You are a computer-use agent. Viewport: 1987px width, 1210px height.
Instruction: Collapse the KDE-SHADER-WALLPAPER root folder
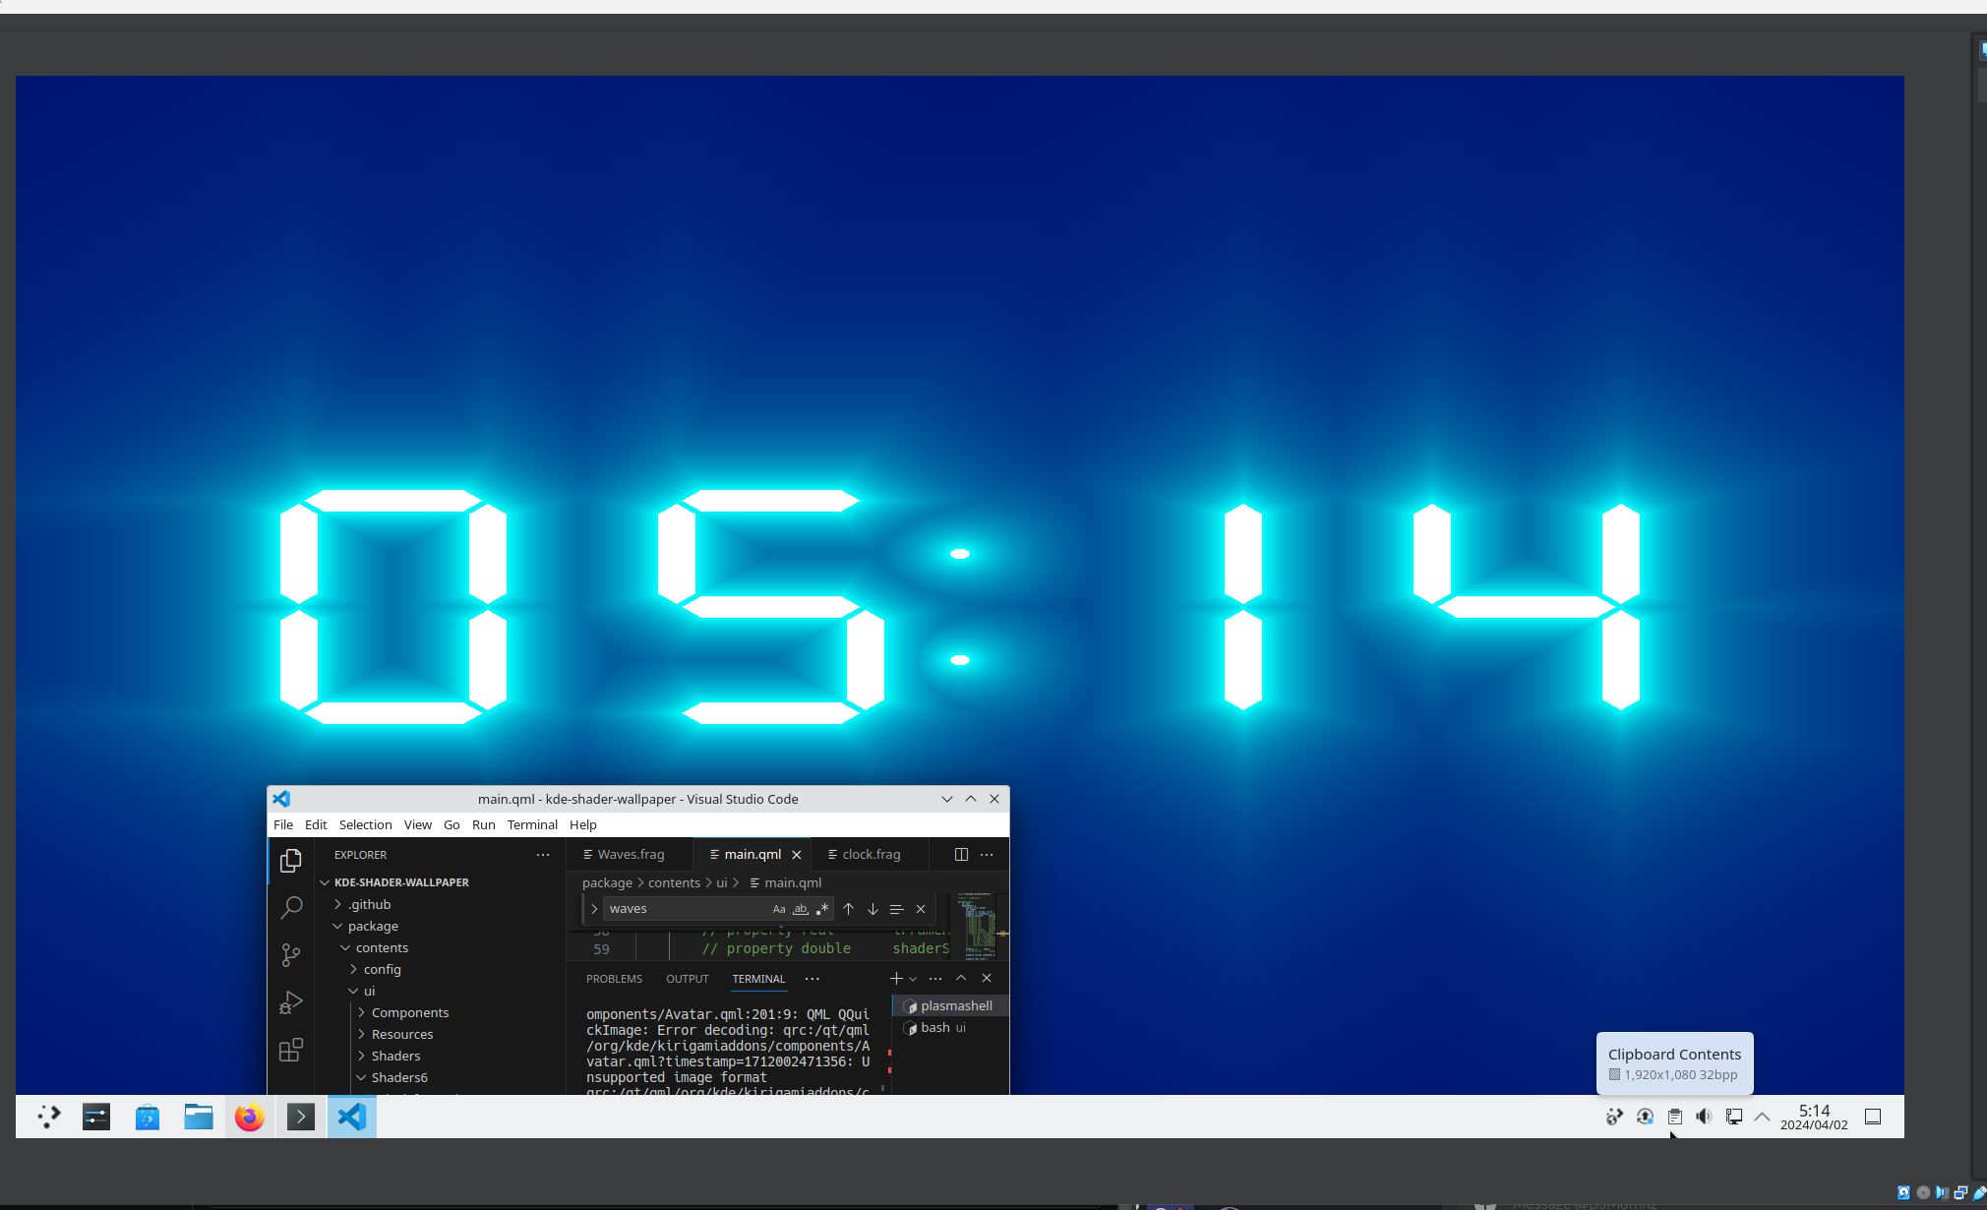(x=401, y=882)
